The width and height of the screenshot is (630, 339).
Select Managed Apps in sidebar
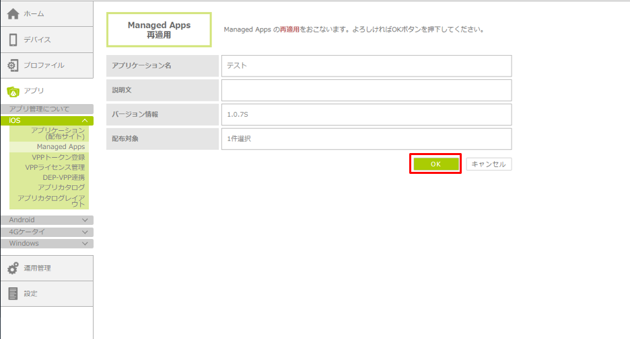pos(61,146)
